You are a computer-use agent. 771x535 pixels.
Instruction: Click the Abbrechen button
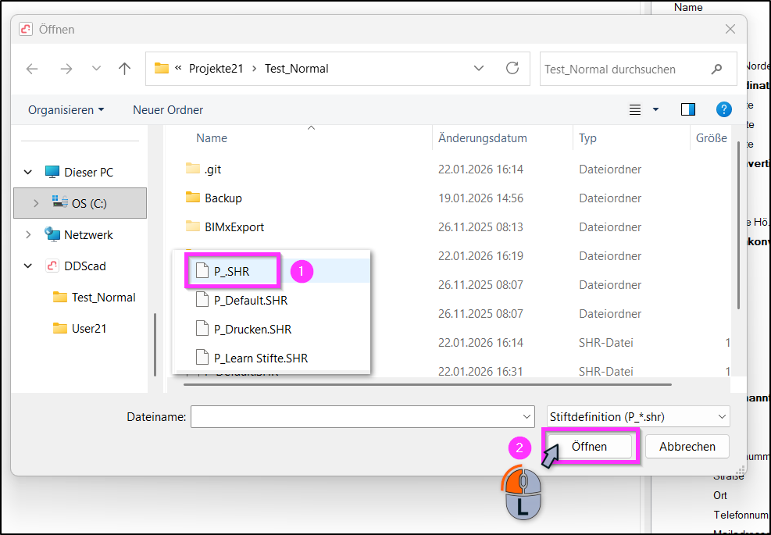[687, 447]
